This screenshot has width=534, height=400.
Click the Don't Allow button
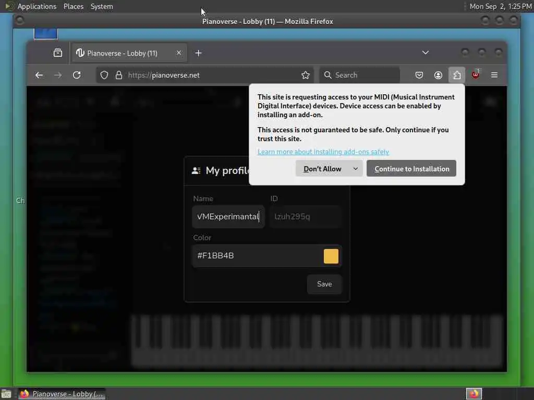[322, 169]
